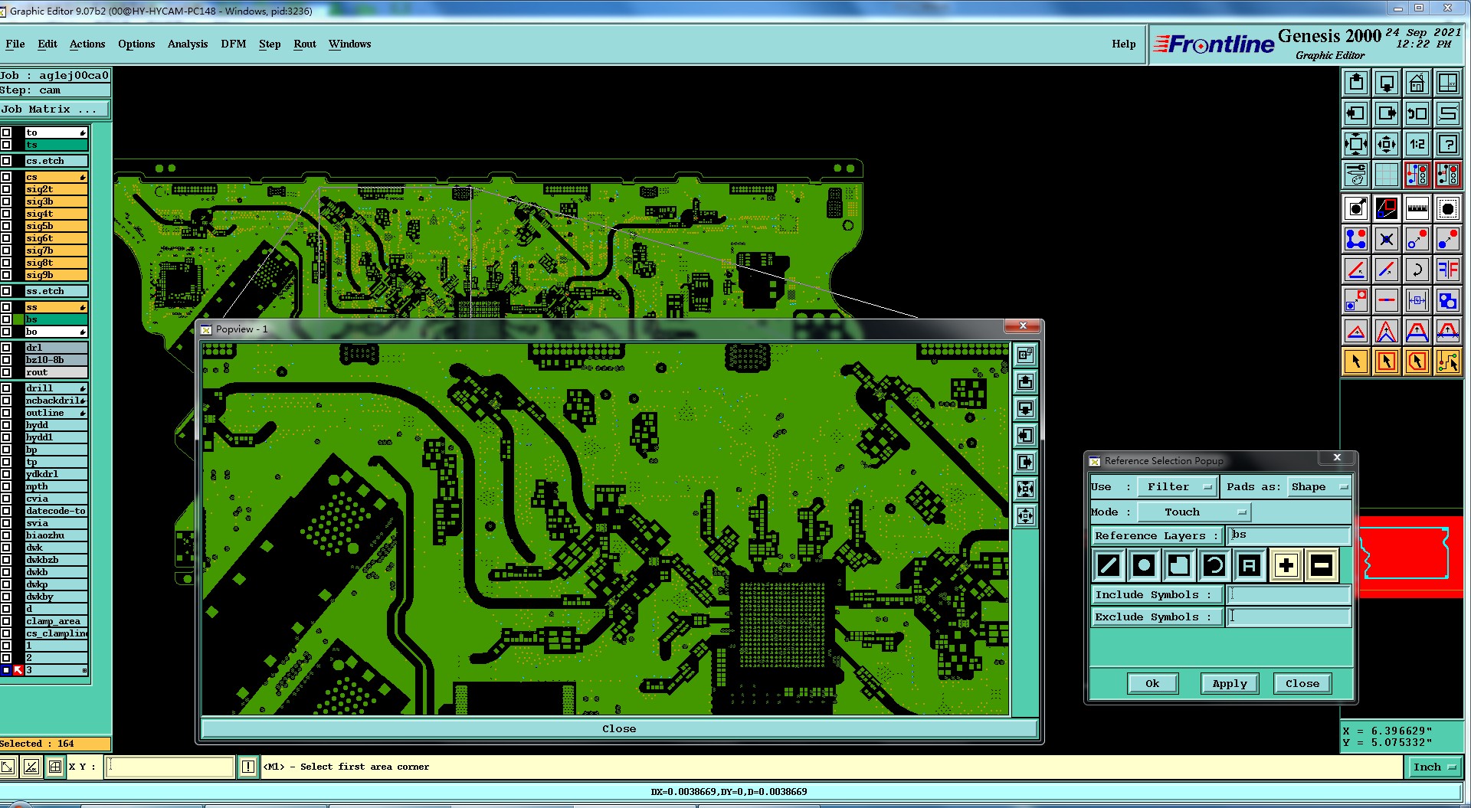
Task: Select the arc feature filter icon
Action: coord(1214,566)
